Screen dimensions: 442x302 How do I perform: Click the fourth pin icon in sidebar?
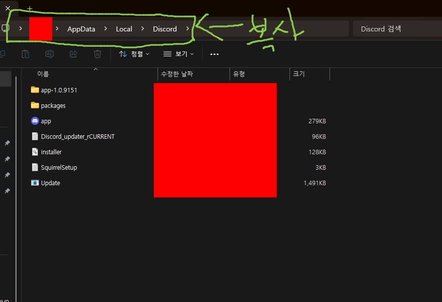[7, 191]
